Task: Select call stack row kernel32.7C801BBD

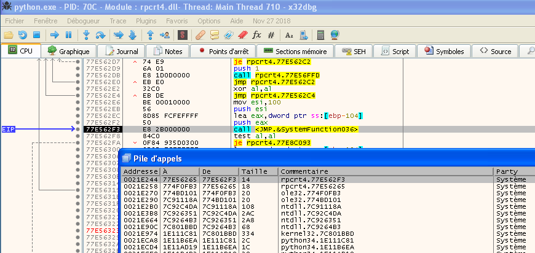Action: coord(328,233)
